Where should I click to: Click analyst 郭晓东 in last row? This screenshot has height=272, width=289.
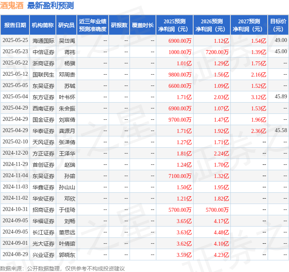[67, 255]
